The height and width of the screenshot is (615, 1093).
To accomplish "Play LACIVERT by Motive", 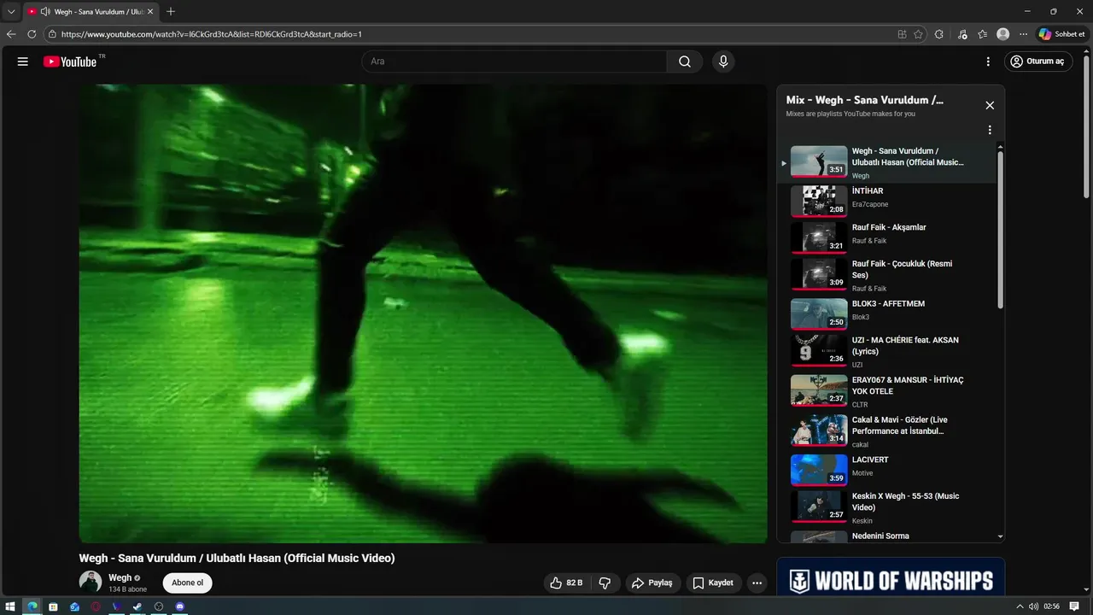I will [x=888, y=470].
